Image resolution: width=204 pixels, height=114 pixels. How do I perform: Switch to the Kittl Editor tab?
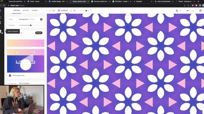pyautogui.click(x=121, y=1)
